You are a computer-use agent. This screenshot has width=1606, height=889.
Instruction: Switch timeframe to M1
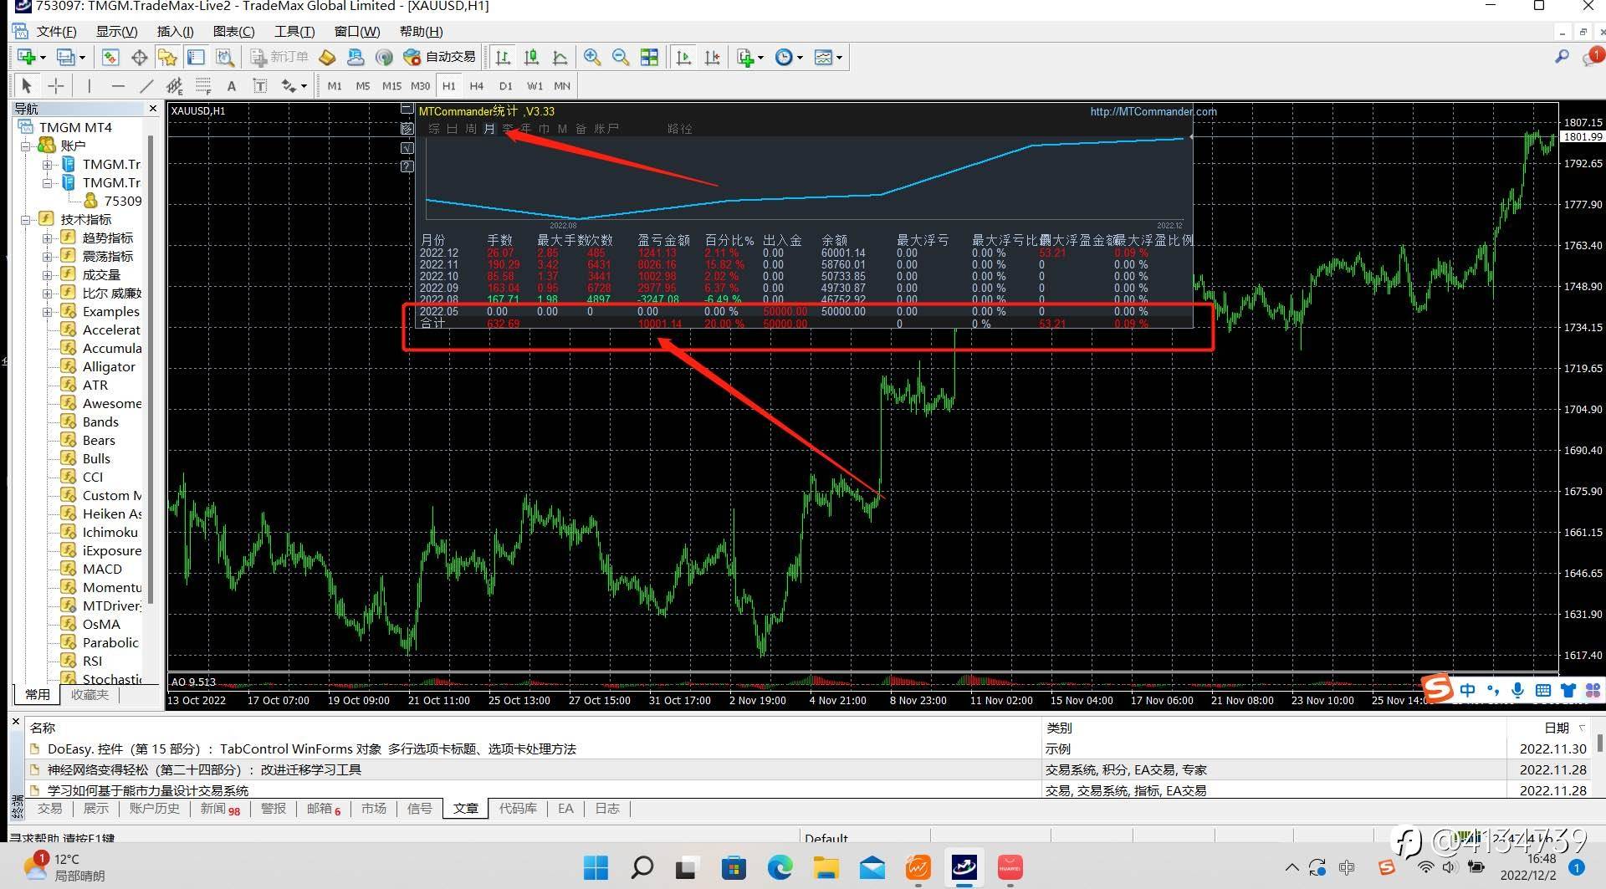[335, 85]
